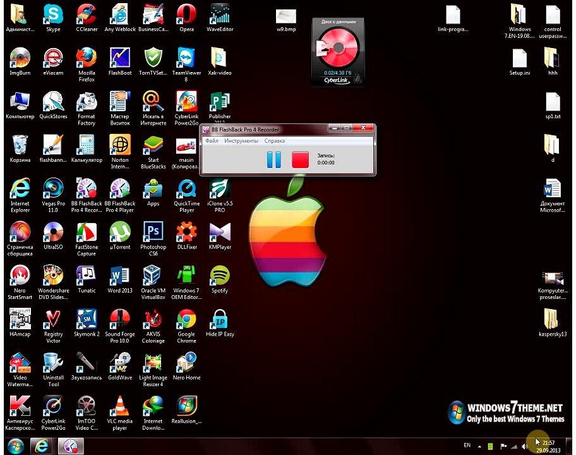This screenshot has width=576, height=455.
Task: Open the Opera browser icon
Action: pyautogui.click(x=186, y=18)
